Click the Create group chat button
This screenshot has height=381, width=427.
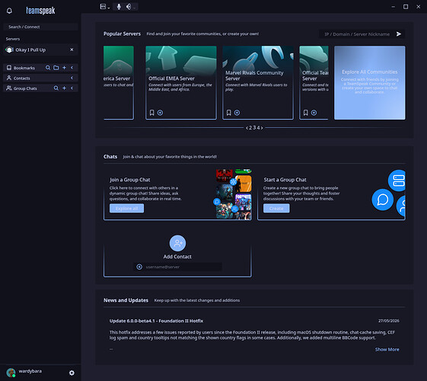276,208
